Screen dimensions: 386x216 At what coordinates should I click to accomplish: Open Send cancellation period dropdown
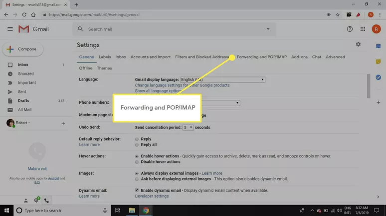(188, 128)
